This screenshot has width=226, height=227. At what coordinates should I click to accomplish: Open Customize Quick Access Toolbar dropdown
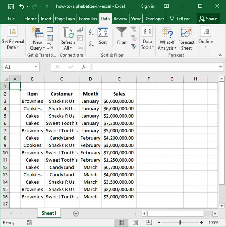pos(47,6)
